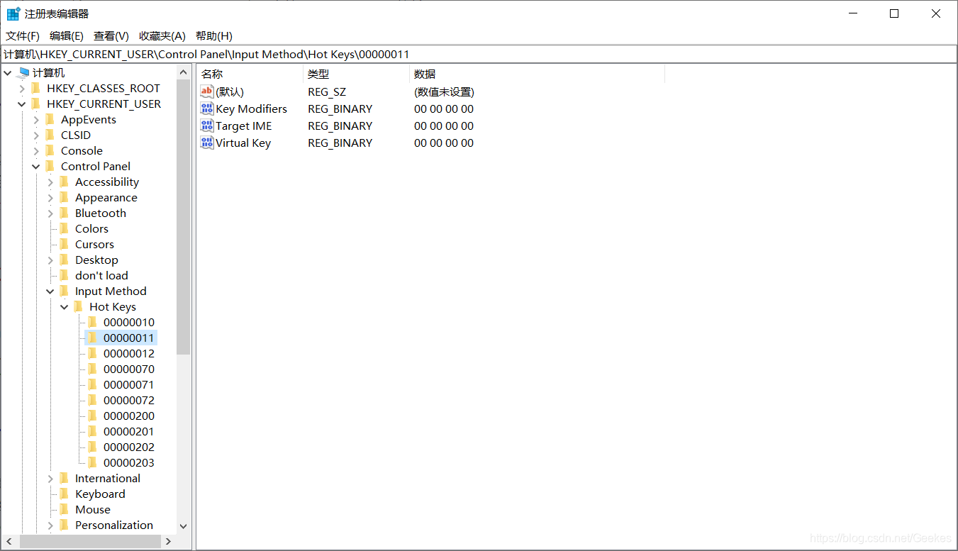Screen dimensions: 958x551
Task: Click the tree scrollbar down arrow
Action: click(x=184, y=526)
